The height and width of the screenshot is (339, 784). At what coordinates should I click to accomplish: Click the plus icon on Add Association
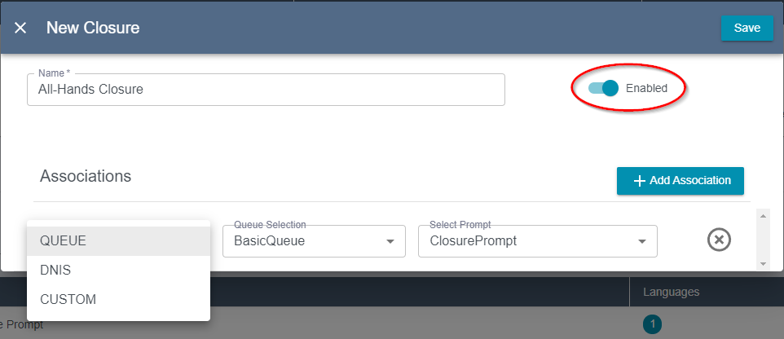point(640,180)
